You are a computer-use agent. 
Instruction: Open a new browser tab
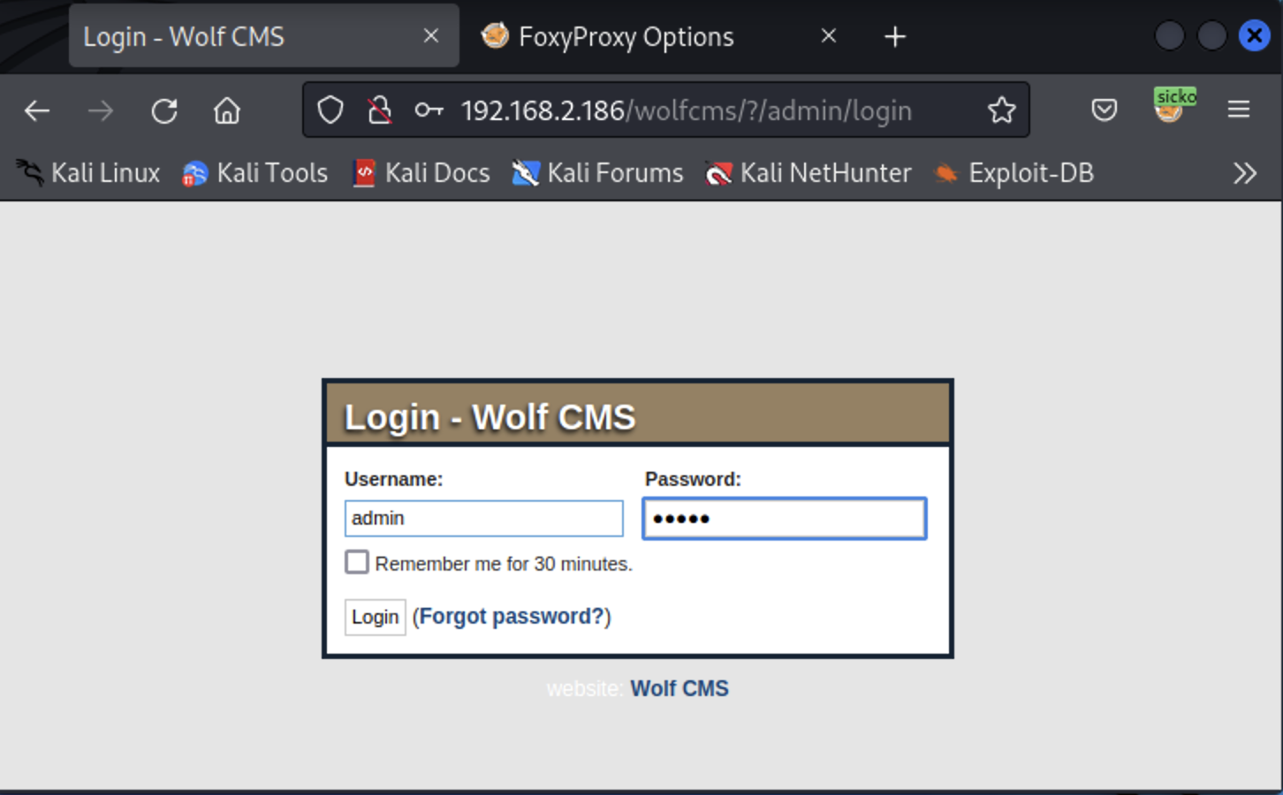[895, 37]
